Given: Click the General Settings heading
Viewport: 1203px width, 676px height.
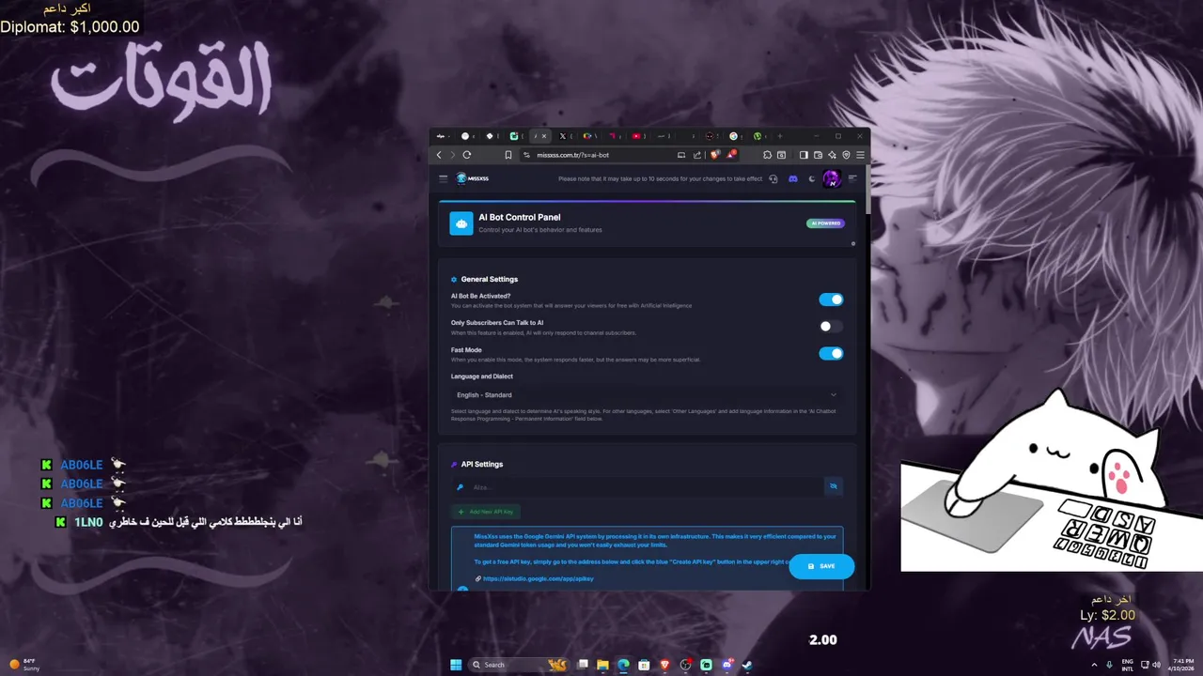Looking at the screenshot, I should [490, 279].
